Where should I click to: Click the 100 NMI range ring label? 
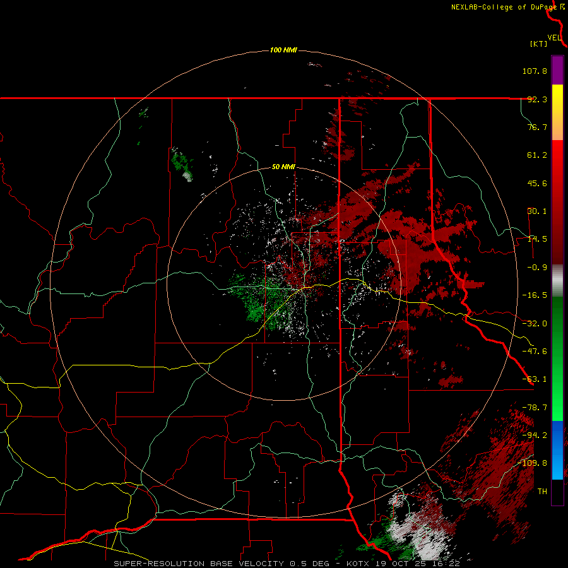coord(283,50)
